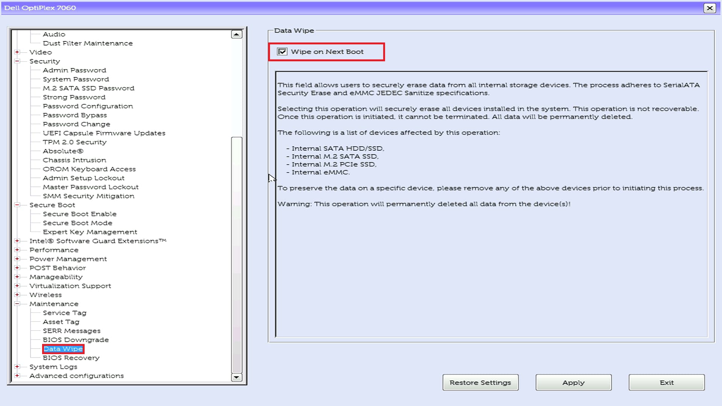Expand the POST Behavior node
The width and height of the screenshot is (722, 406).
[x=17, y=268]
